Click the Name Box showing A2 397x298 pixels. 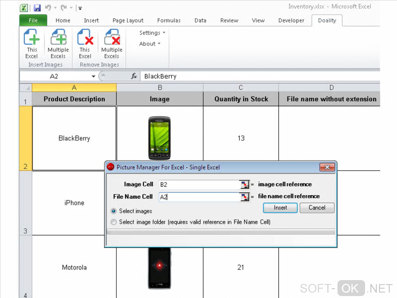(x=55, y=76)
